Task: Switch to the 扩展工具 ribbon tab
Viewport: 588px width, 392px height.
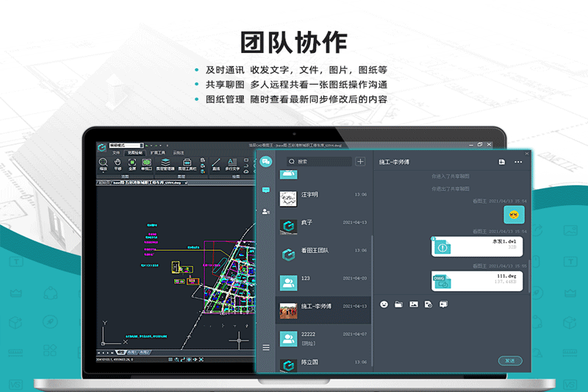Action: [157, 153]
